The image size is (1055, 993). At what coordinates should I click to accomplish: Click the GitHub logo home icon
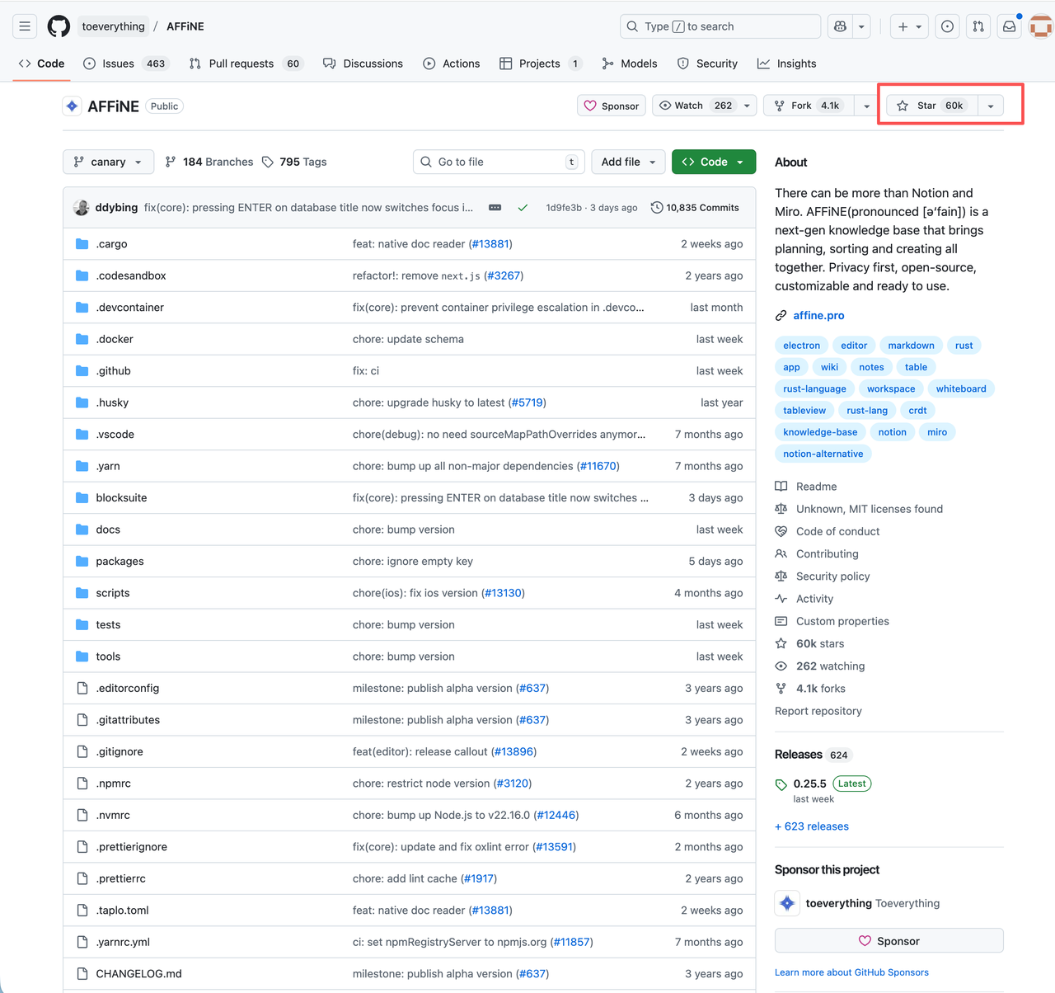pyautogui.click(x=59, y=26)
